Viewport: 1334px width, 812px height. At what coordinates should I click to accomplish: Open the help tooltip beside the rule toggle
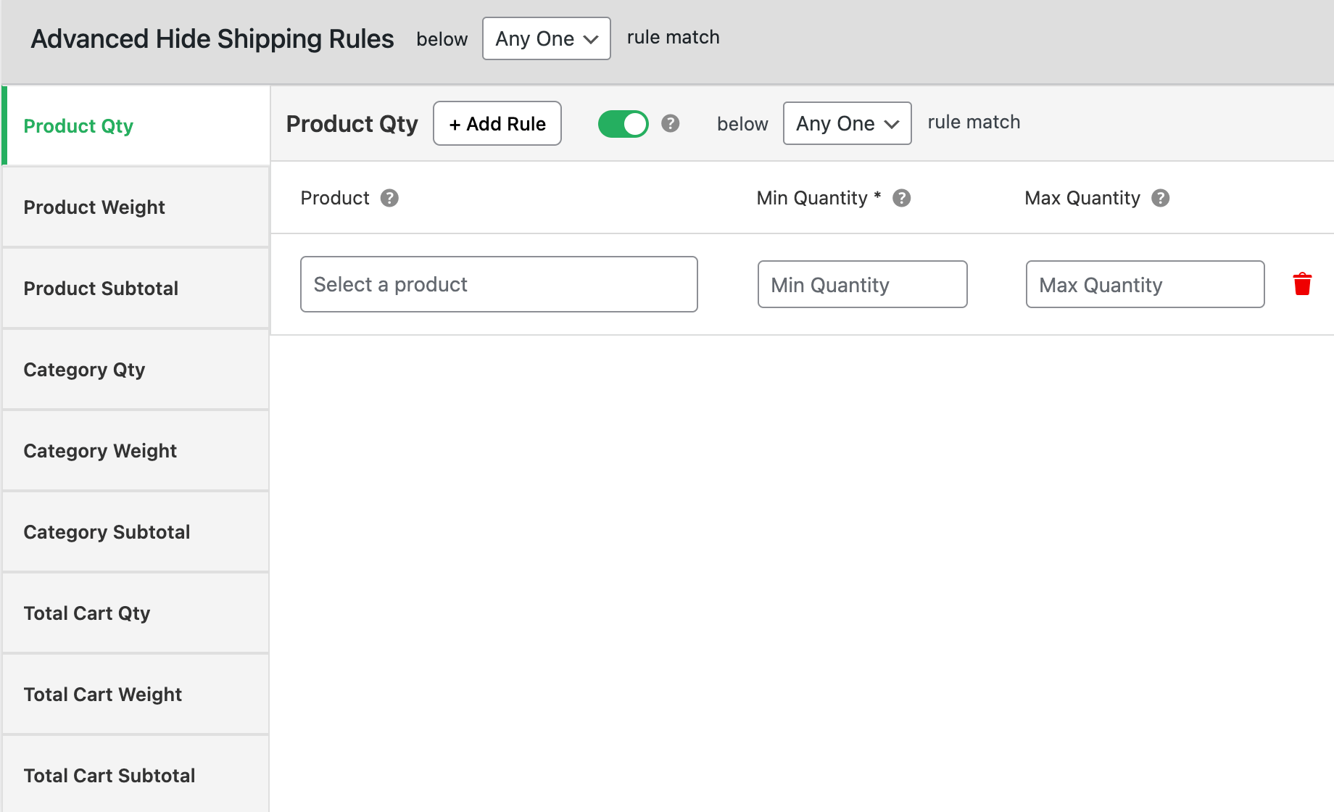point(671,123)
